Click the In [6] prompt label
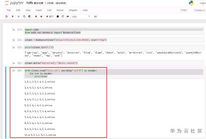The height and width of the screenshot is (139, 206). [x=17, y=70]
